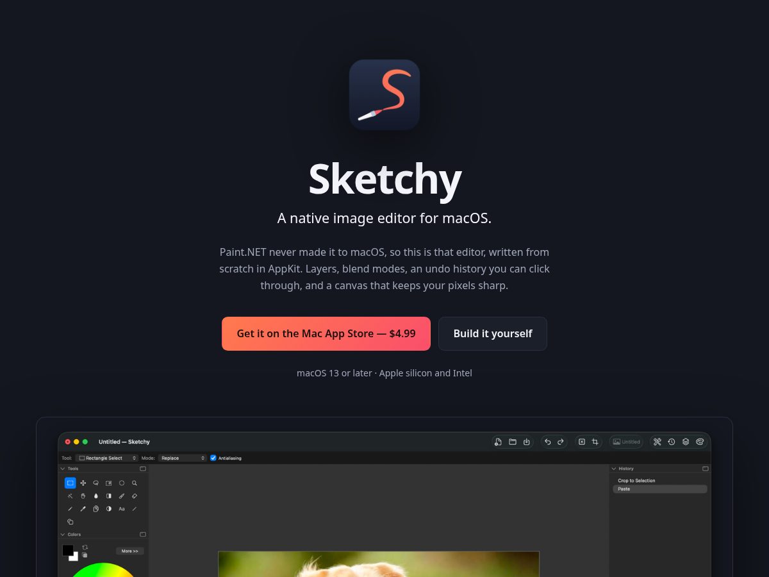The image size is (769, 577).
Task: Open the Mode dropdown showing Replace
Action: (x=183, y=458)
